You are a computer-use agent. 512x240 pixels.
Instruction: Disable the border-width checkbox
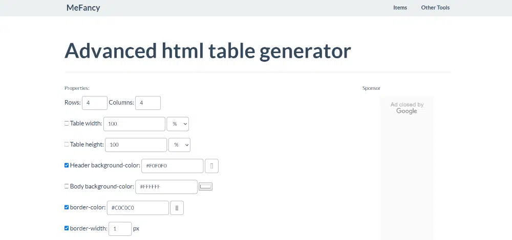tap(67, 228)
